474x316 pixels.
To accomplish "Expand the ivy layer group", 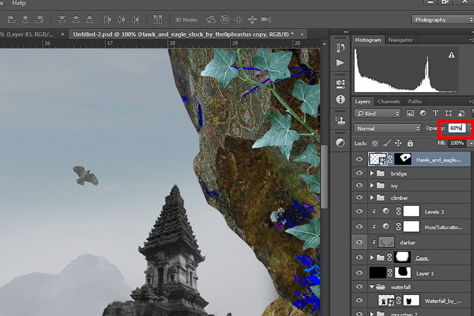I will click(372, 185).
